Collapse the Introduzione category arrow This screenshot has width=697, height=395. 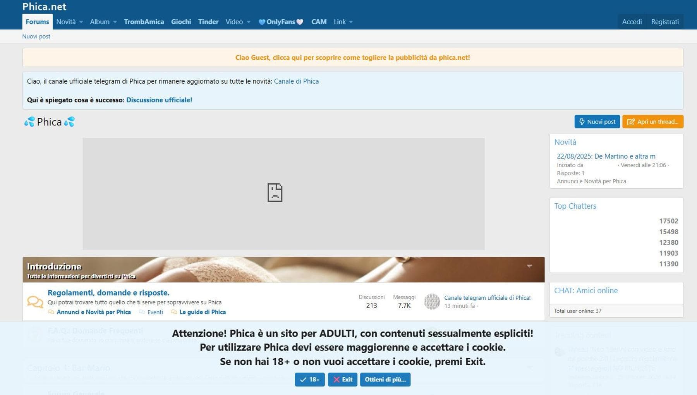click(x=529, y=266)
